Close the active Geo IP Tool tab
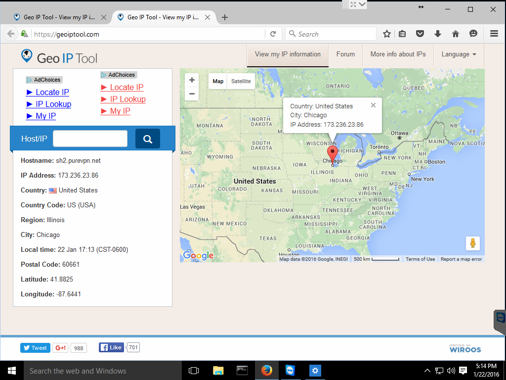 click(x=208, y=17)
